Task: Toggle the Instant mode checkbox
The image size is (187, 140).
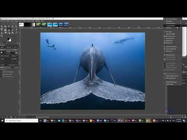Action: pyautogui.click(x=1, y=74)
